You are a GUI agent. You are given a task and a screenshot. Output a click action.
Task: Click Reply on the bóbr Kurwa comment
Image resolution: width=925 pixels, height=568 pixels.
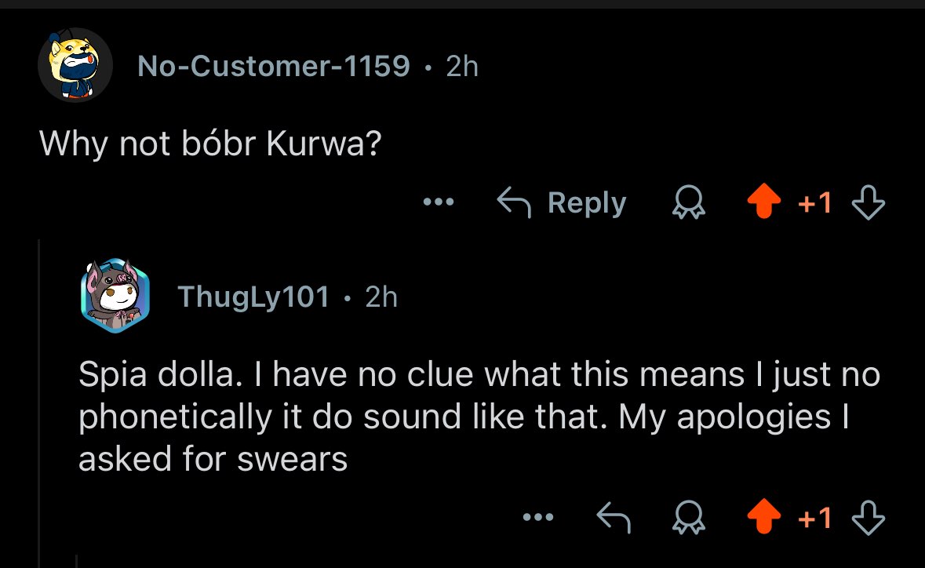pos(587,203)
